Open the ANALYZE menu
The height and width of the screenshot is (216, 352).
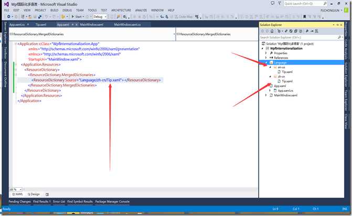[141, 10]
